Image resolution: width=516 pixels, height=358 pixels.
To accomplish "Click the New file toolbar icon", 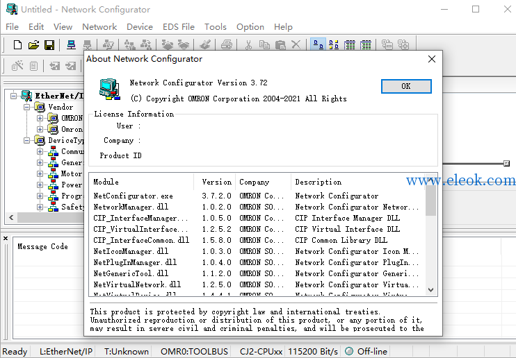I will coord(17,44).
